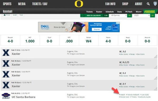Switch to Grid view
158x101 pixels.
[14, 15]
